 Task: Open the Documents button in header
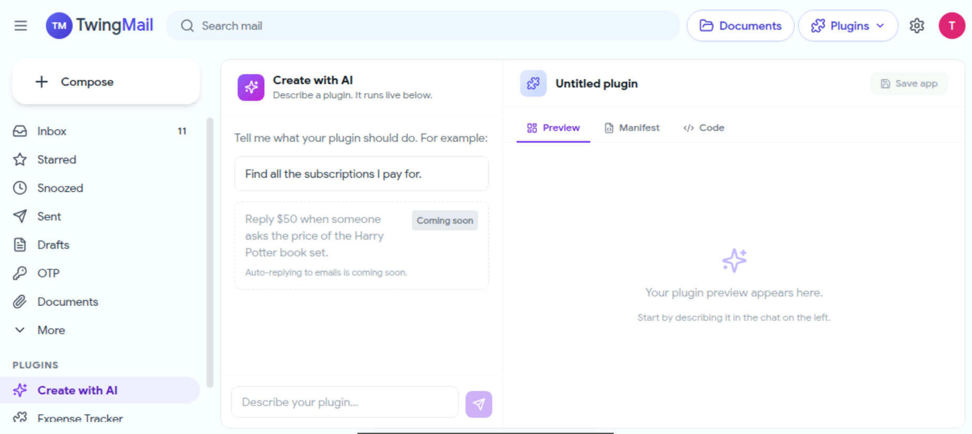point(740,26)
